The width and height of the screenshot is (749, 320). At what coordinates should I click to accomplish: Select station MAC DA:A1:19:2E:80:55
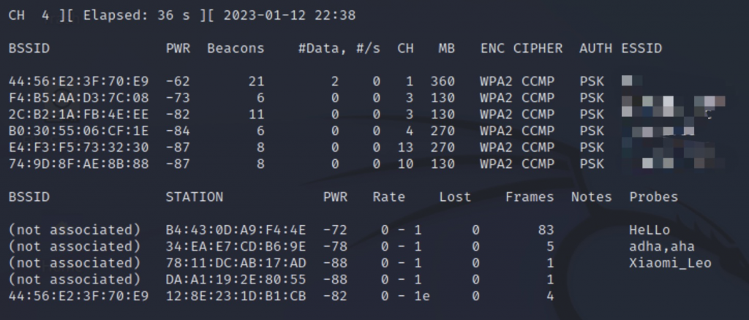tap(236, 280)
